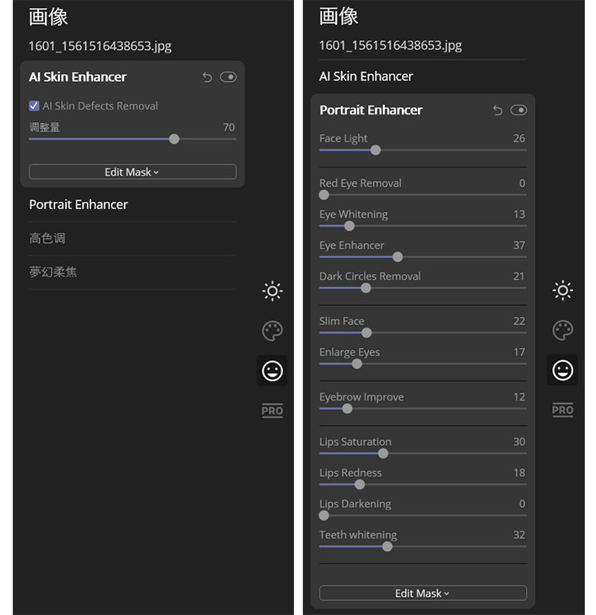Open Essentials sun icon in left panel
The image size is (596, 615).
click(x=273, y=291)
